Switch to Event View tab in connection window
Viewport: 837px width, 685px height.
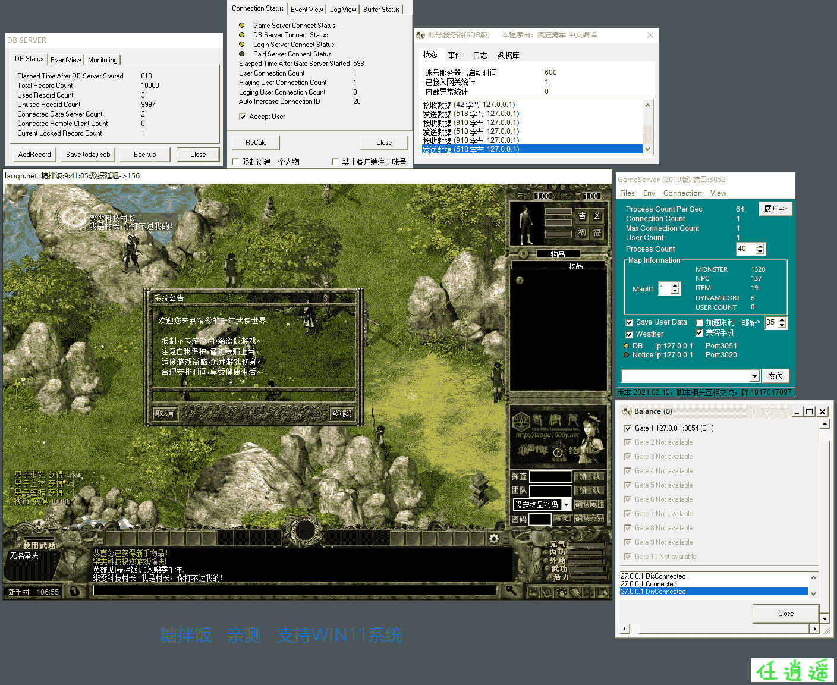pos(307,10)
